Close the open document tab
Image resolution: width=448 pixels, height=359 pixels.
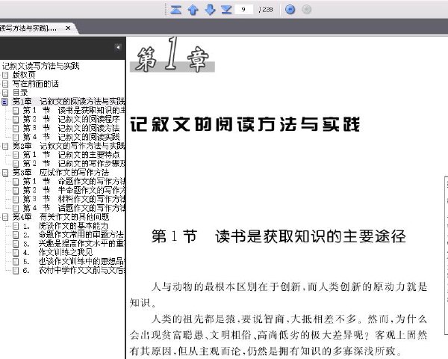pos(68,28)
